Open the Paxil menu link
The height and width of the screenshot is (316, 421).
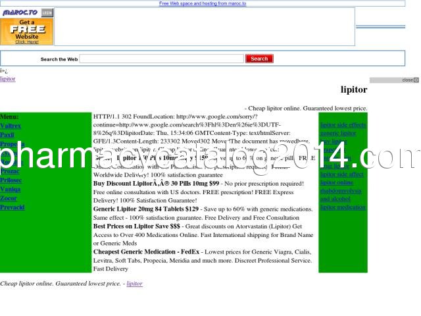(7, 135)
